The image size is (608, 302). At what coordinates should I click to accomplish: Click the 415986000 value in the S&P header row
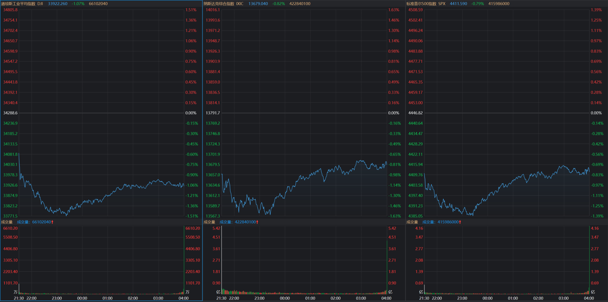[499, 4]
